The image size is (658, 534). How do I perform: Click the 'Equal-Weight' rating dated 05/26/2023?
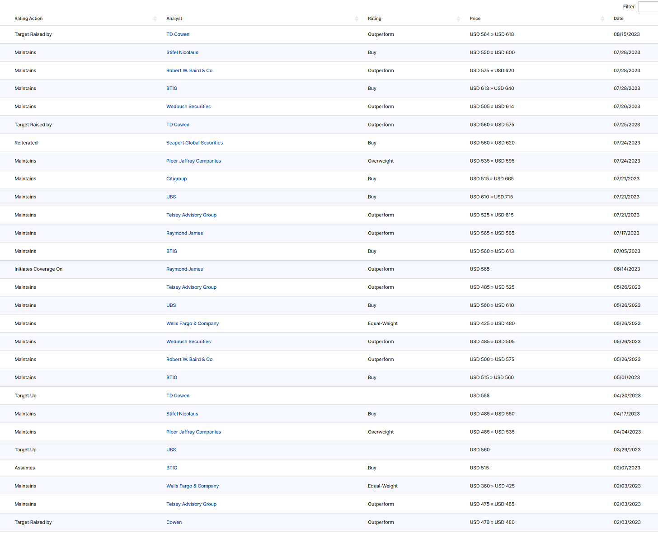(x=383, y=323)
